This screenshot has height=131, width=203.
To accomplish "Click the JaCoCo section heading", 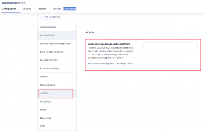I will [89, 32].
